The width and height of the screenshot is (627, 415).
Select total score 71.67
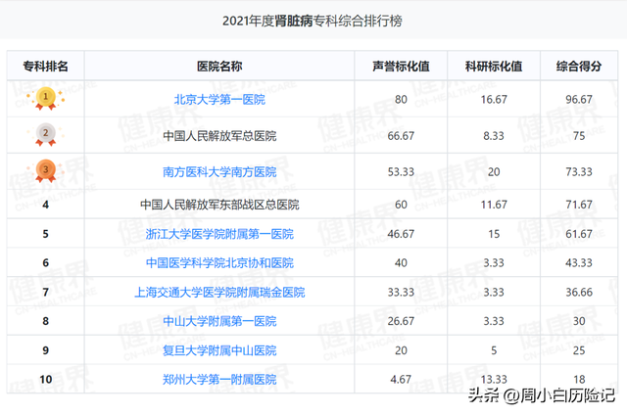579,205
